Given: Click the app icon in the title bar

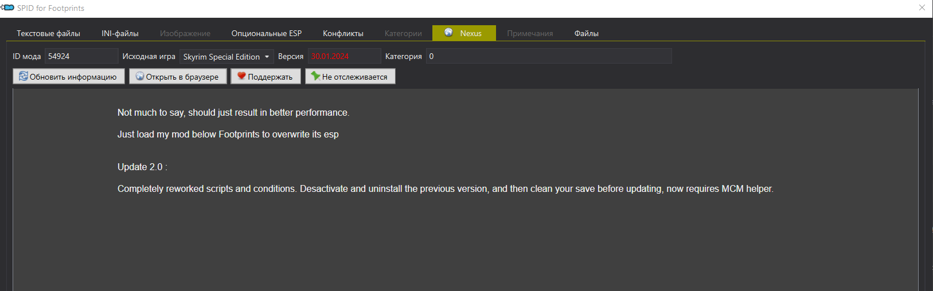Looking at the screenshot, I should point(8,8).
